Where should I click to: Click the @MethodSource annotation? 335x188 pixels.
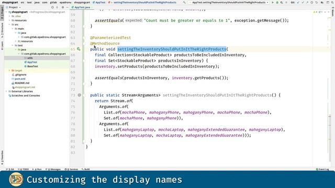[105, 43]
